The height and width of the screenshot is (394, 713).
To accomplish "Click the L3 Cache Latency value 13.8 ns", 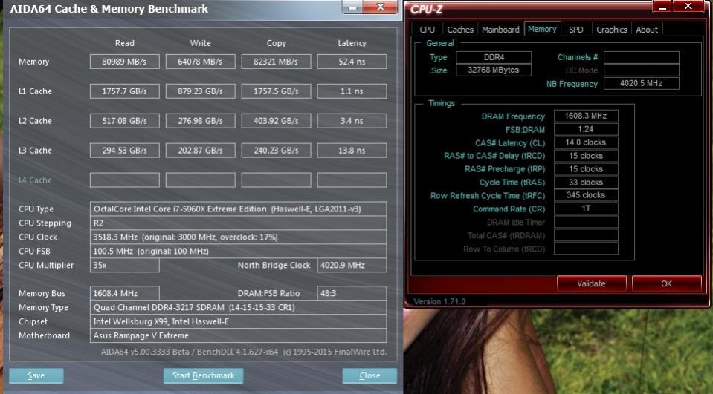I will click(x=352, y=151).
